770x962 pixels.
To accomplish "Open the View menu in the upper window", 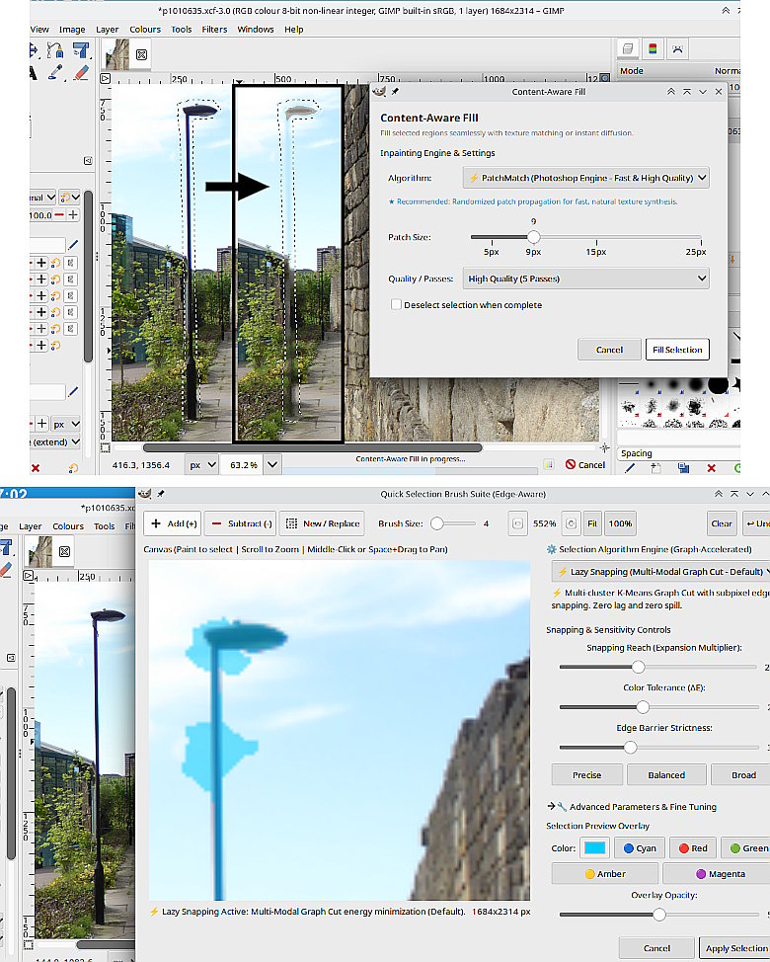I will tap(39, 29).
